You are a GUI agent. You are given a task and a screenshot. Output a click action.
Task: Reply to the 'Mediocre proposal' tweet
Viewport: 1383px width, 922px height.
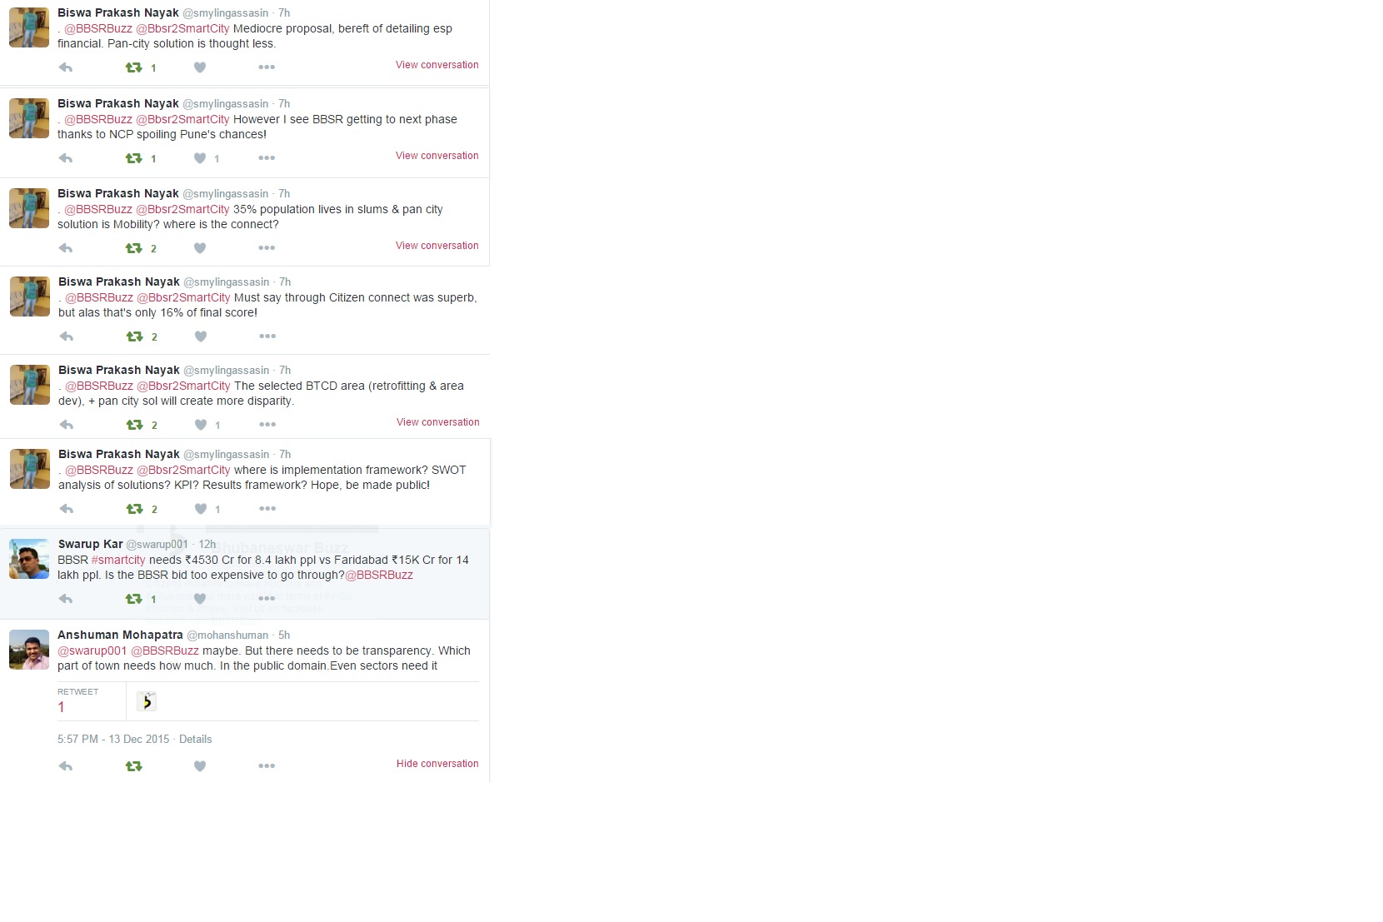66,67
